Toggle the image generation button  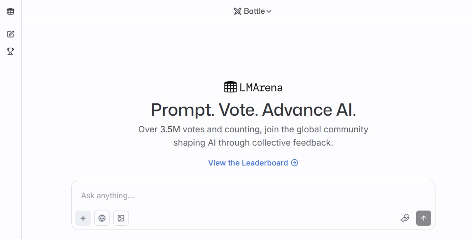(121, 218)
